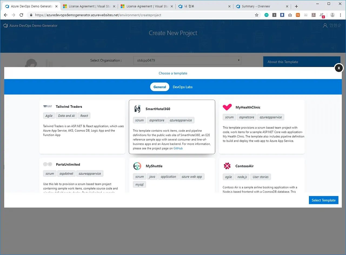Open a new browser tab
The width and height of the screenshot is (346, 255).
[296, 6]
